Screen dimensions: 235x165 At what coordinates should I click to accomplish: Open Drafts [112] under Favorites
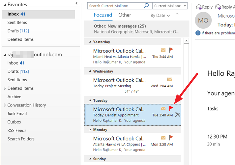click(18, 31)
